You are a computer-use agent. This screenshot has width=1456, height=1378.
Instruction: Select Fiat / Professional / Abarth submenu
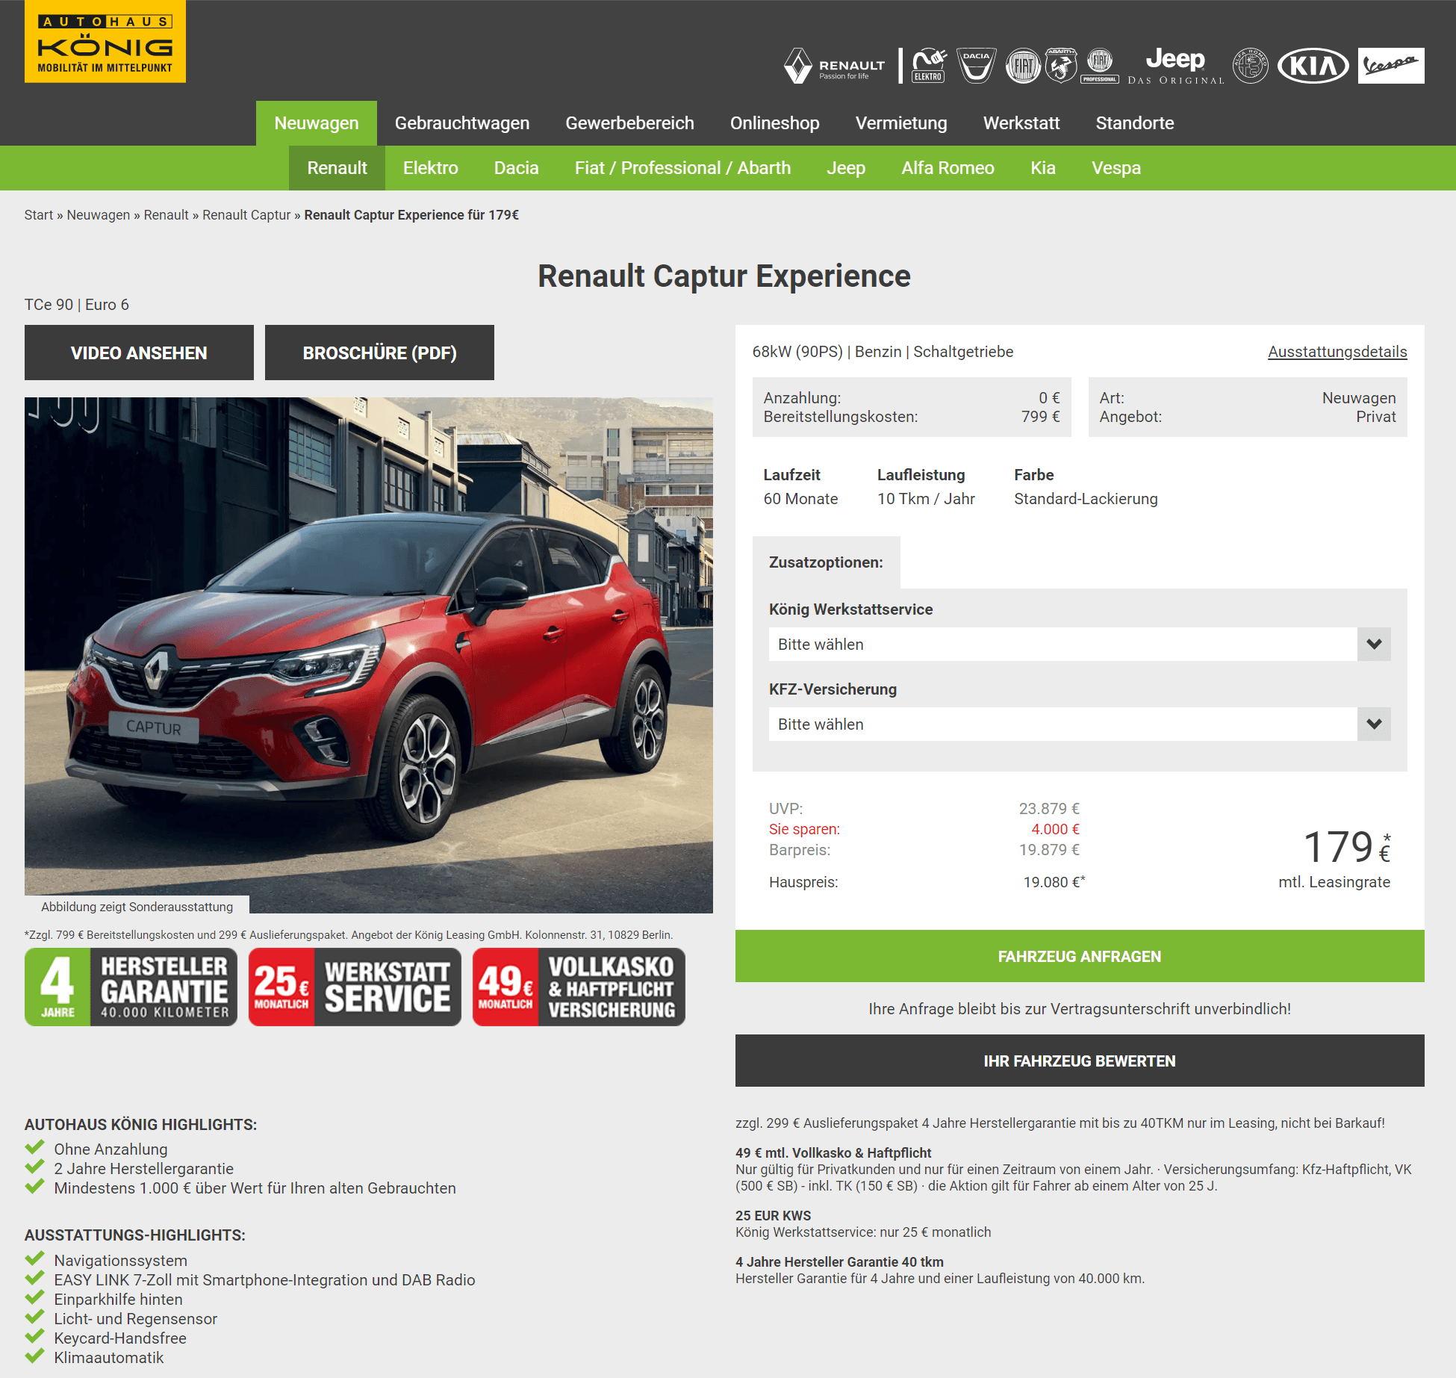tap(682, 168)
